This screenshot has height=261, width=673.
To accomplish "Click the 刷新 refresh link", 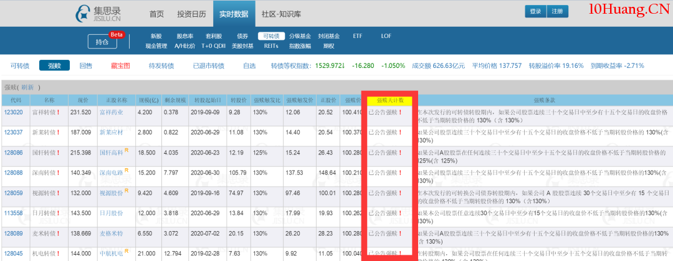I will point(28,87).
